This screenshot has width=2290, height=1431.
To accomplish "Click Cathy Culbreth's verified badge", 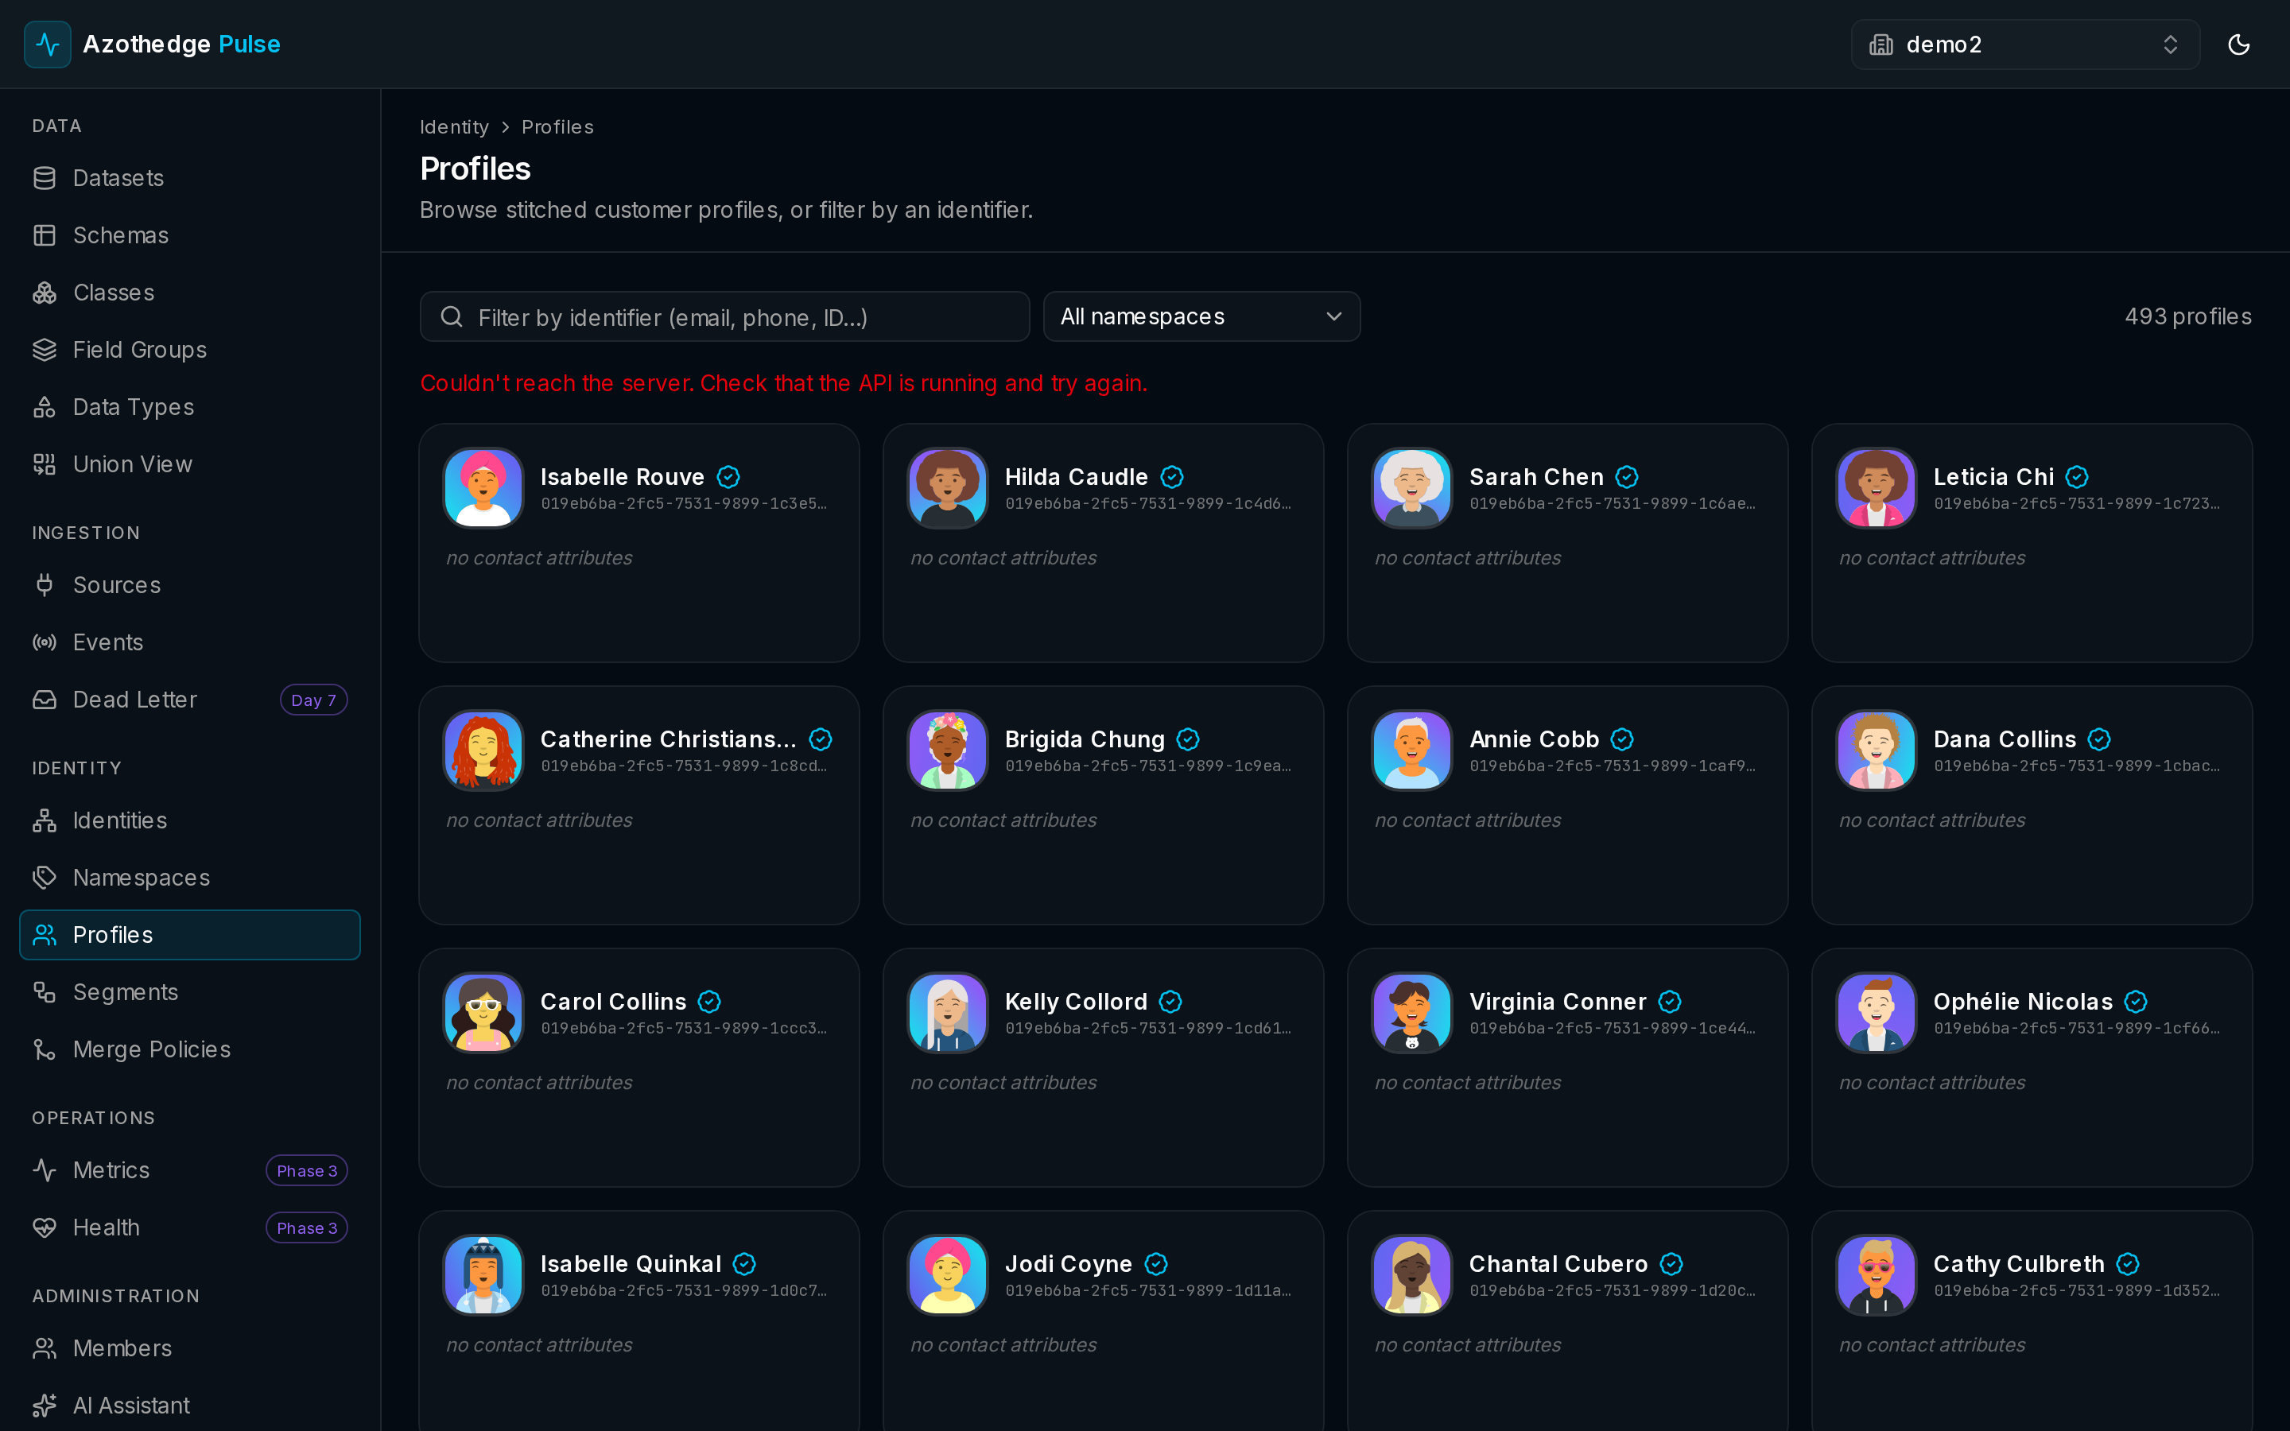I will [x=2127, y=1263].
